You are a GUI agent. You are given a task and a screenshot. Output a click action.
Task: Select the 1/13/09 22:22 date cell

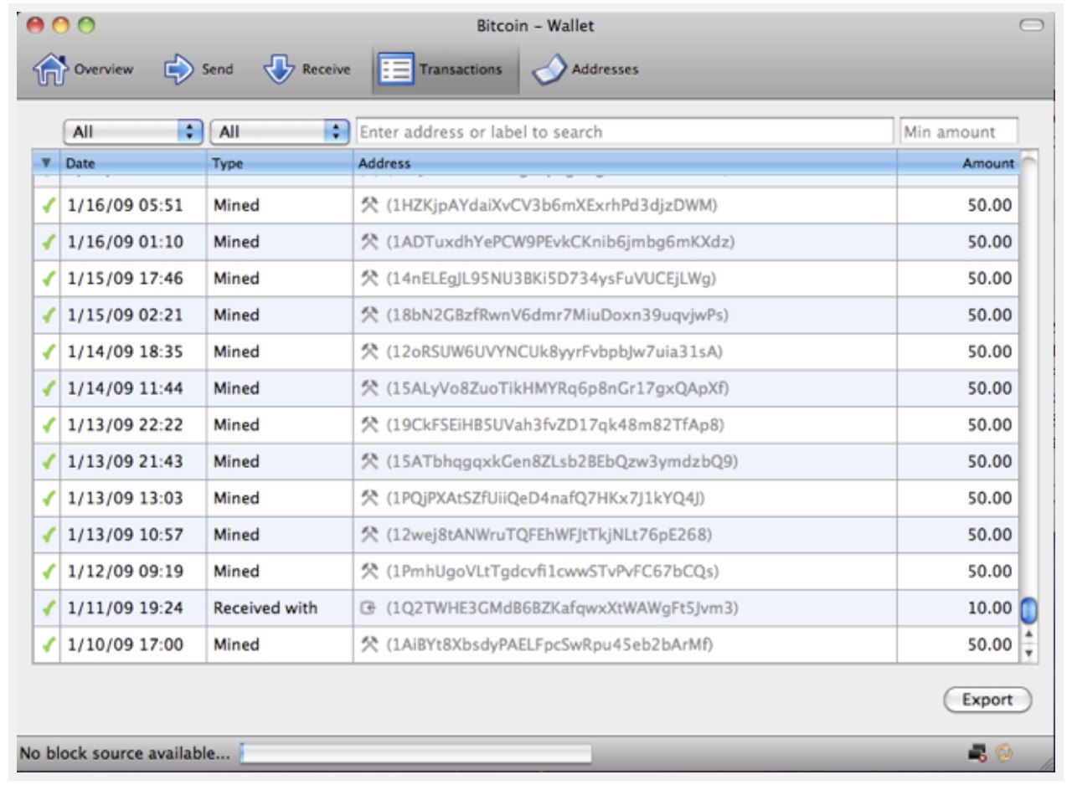pyautogui.click(x=133, y=425)
